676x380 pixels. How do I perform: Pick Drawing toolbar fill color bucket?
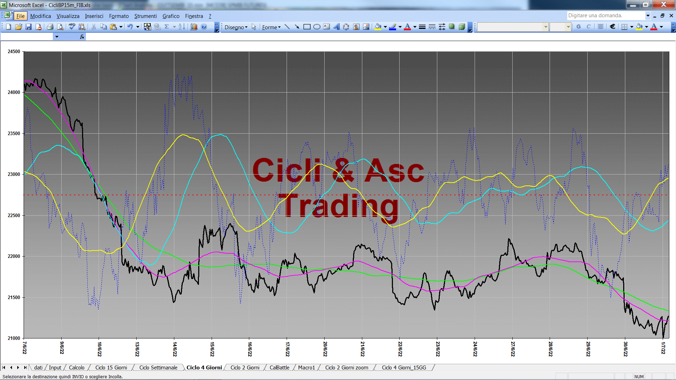pyautogui.click(x=378, y=27)
